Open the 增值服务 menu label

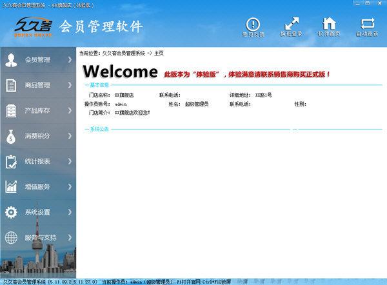pyautogui.click(x=37, y=186)
